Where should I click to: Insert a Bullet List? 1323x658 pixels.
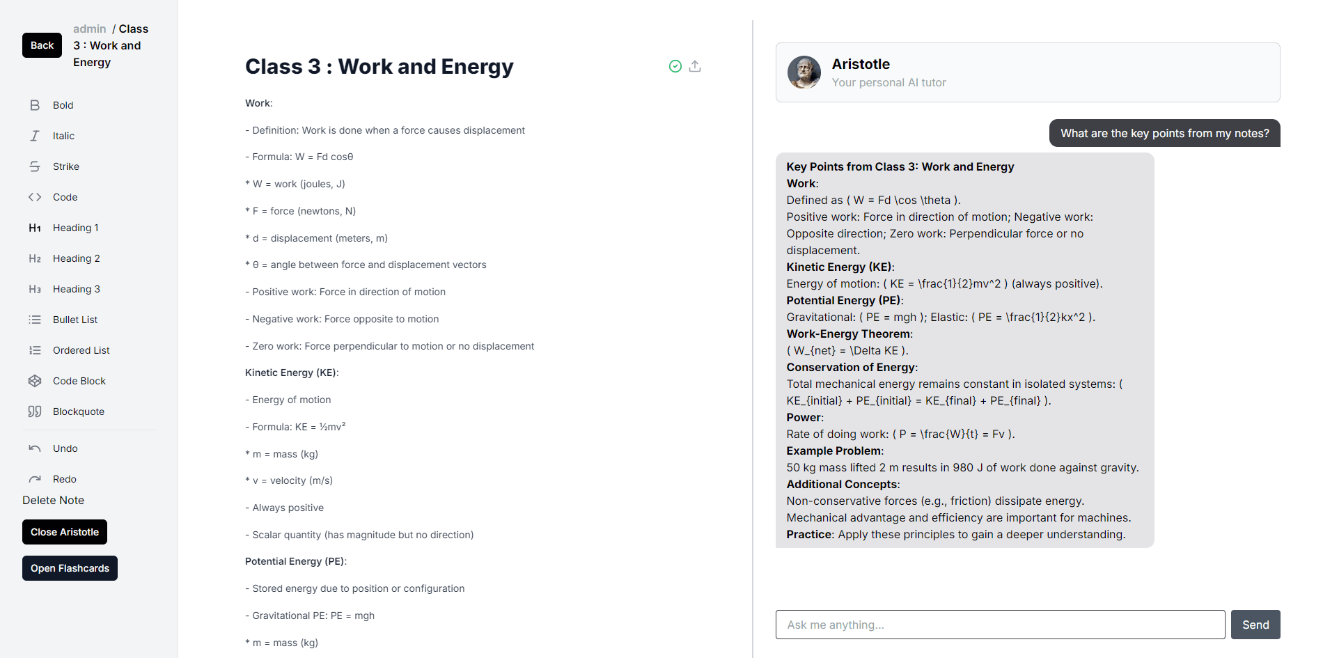click(x=35, y=320)
